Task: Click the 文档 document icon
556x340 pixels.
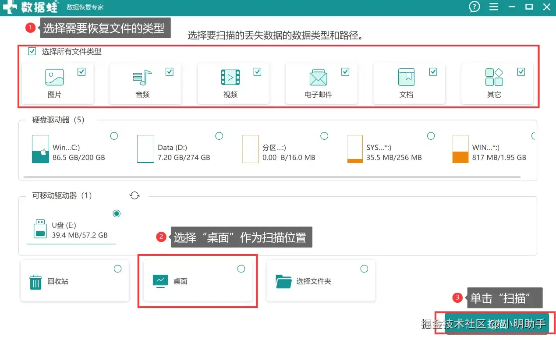Action: [406, 77]
